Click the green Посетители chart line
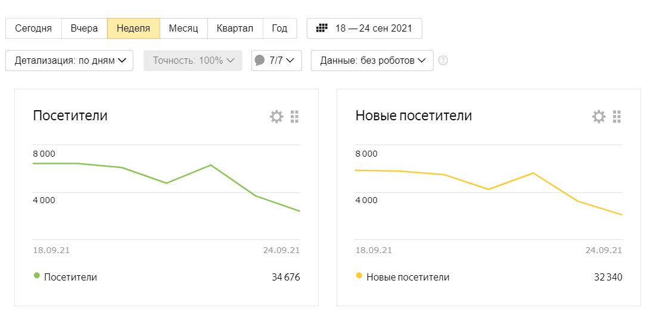This screenshot has height=321, width=653. point(167,183)
